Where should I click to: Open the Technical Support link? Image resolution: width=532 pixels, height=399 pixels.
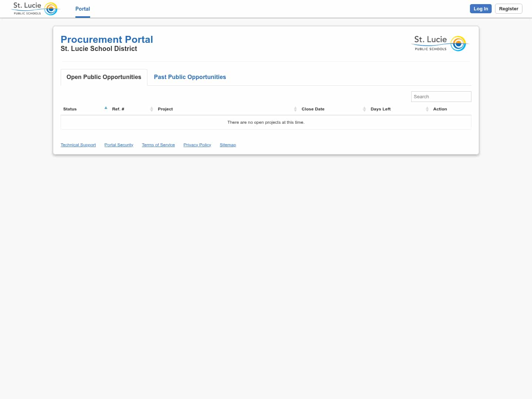coord(78,144)
